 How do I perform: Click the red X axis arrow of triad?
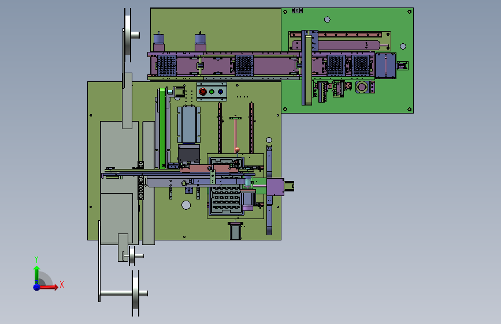click(x=49, y=287)
